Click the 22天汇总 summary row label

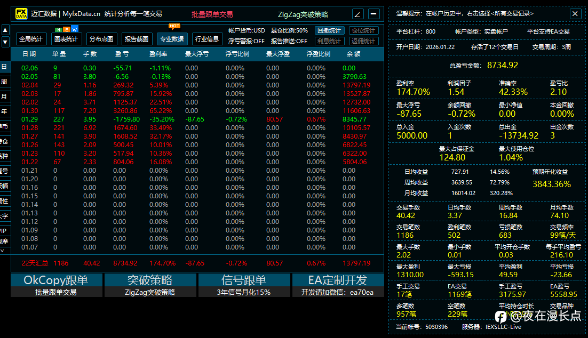pos(35,263)
